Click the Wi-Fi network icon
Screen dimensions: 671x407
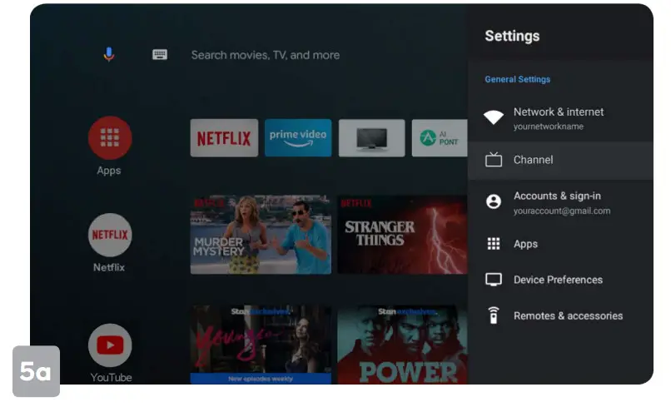(x=494, y=117)
